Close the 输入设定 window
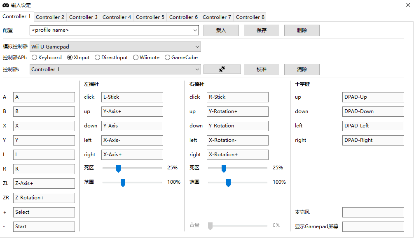Image resolution: width=414 pixels, height=238 pixels. pos(408,5)
